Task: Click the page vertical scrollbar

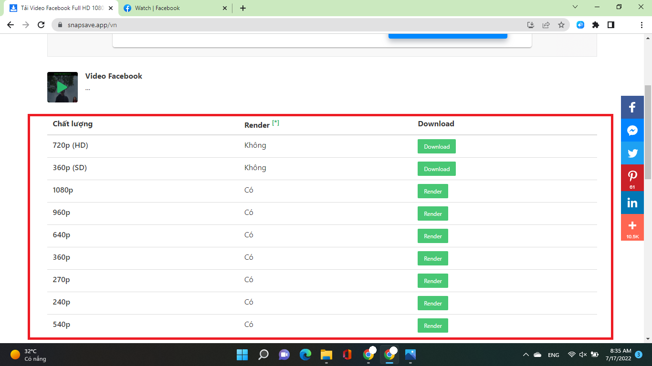Action: (648, 132)
